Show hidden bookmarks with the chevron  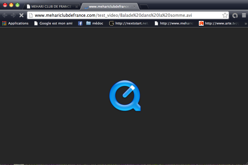(246, 24)
